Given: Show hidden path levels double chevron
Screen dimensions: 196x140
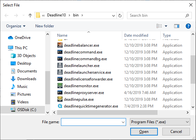Looking at the screenshot, I should [x=43, y=15].
